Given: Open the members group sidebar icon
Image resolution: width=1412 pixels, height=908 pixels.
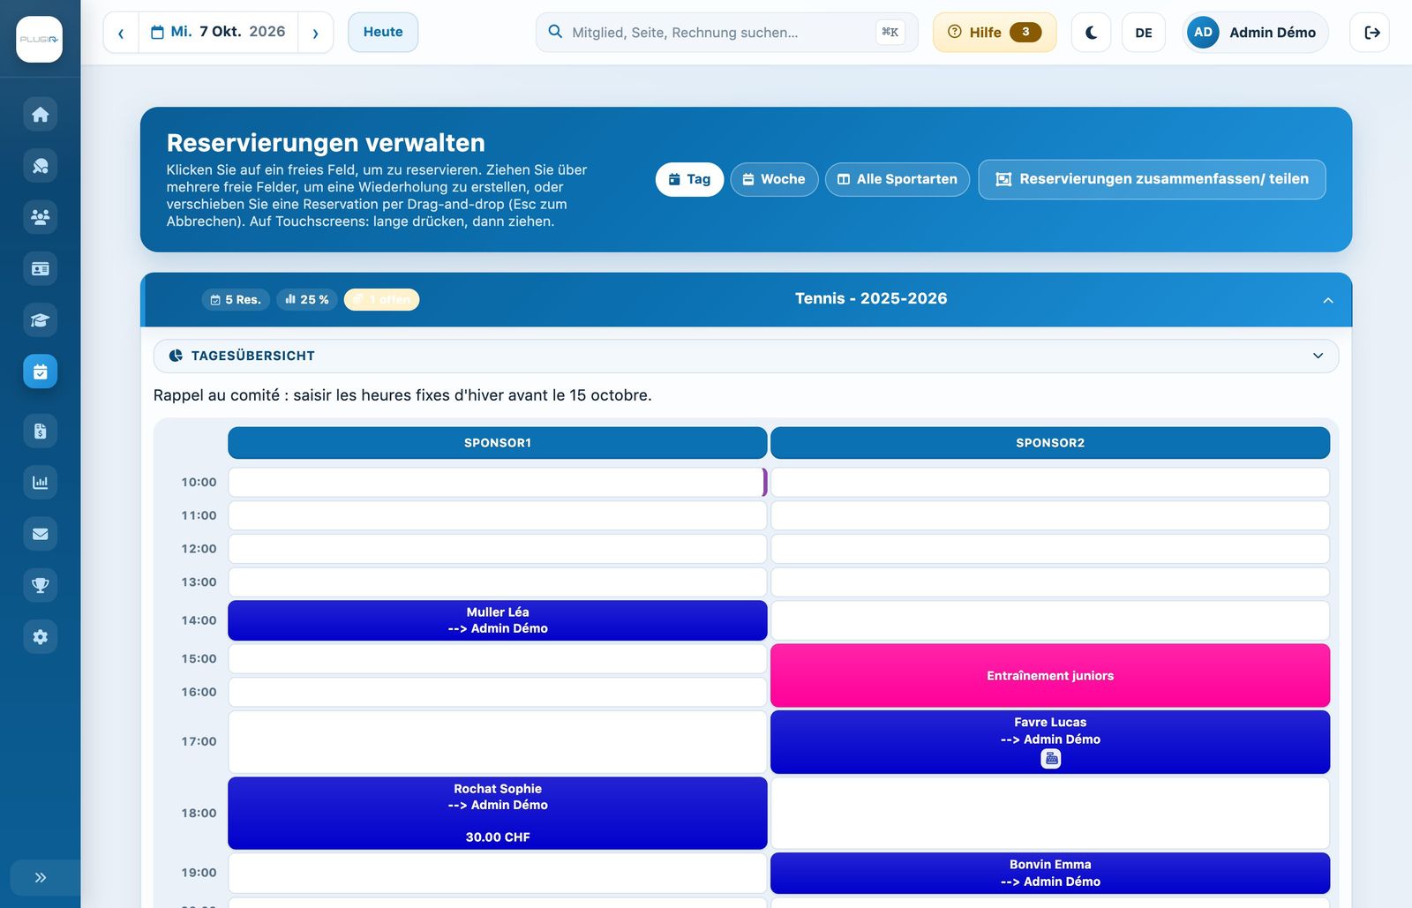Looking at the screenshot, I should pyautogui.click(x=40, y=217).
